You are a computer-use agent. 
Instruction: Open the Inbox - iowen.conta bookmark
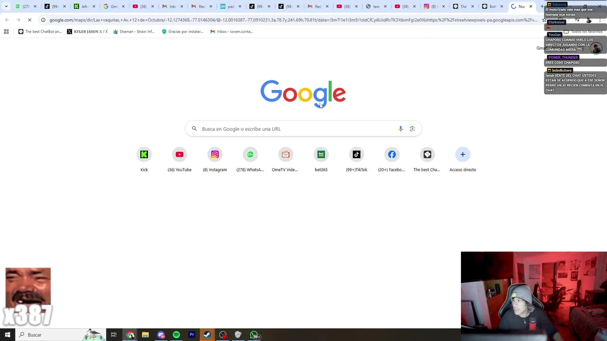tap(232, 32)
